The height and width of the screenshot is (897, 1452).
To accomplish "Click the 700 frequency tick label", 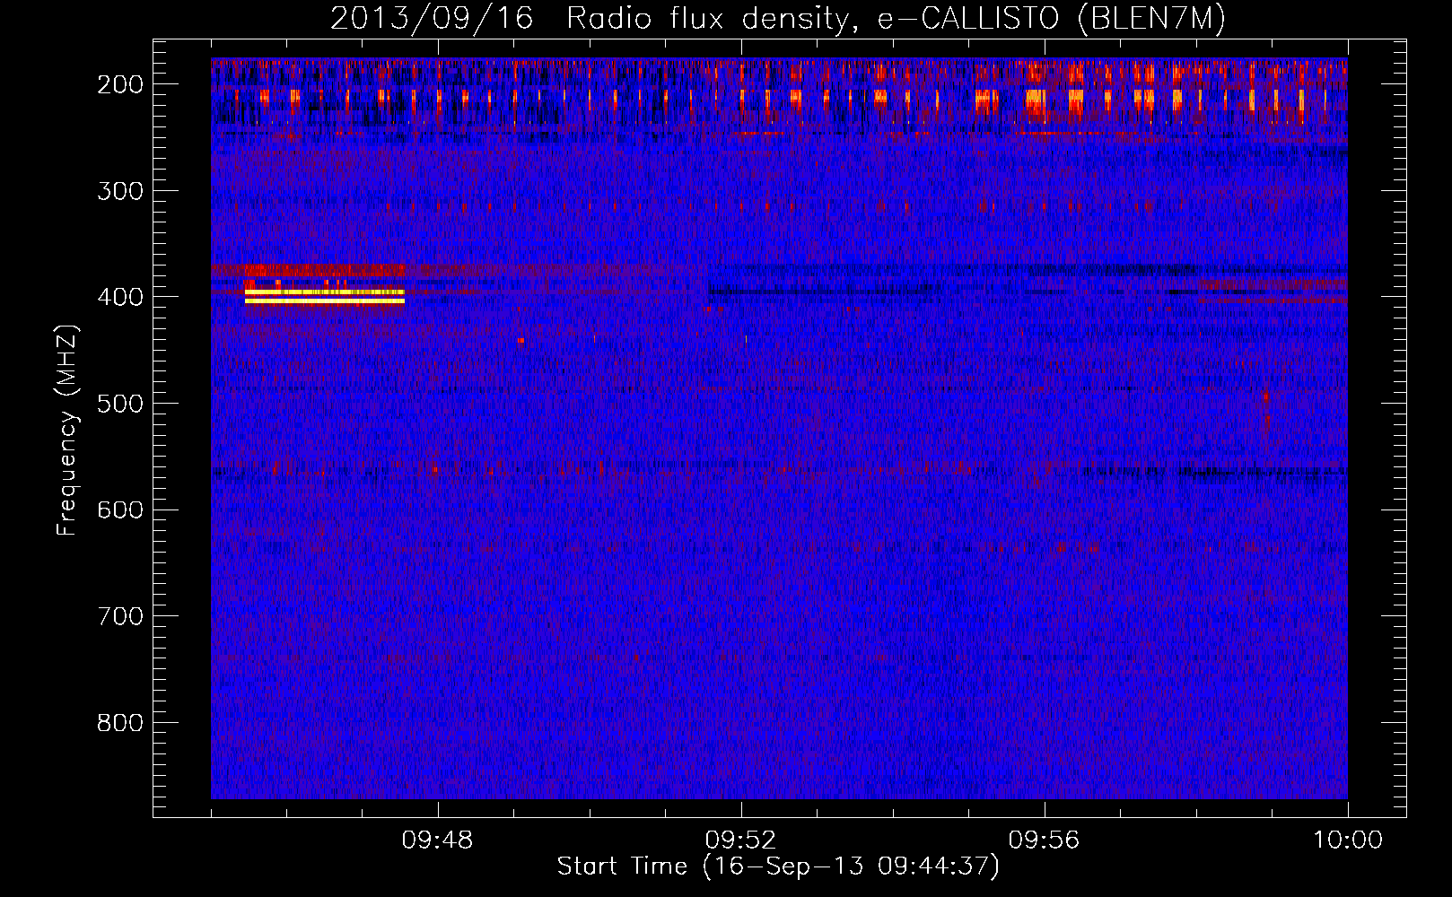I will [x=120, y=616].
